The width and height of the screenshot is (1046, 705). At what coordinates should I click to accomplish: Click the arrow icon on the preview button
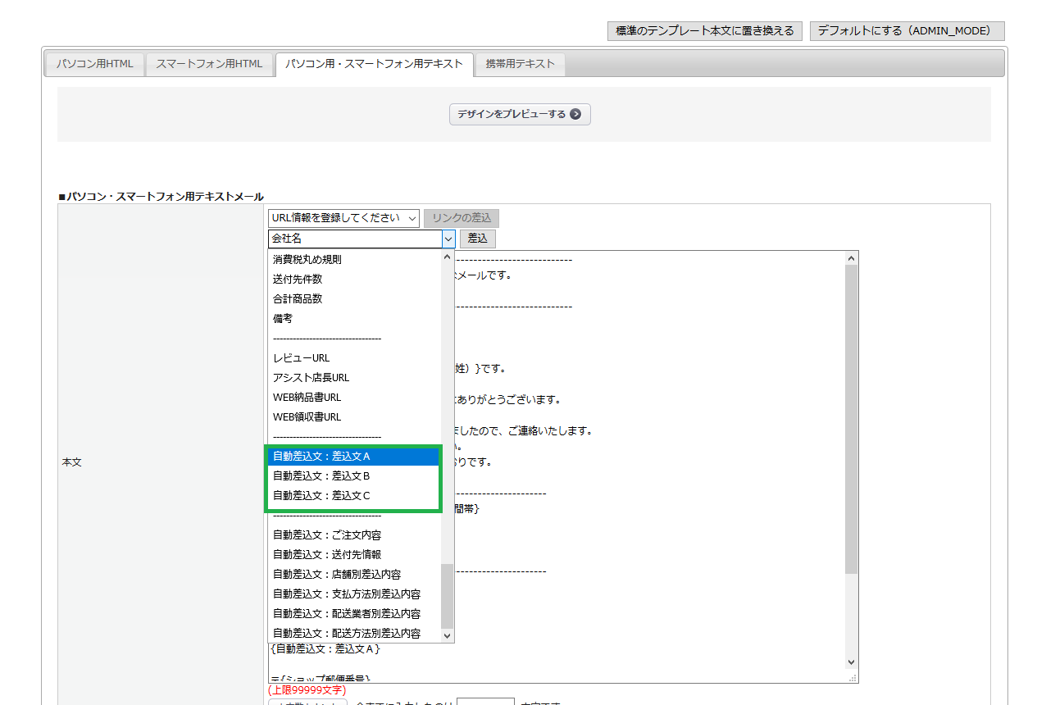tap(575, 115)
